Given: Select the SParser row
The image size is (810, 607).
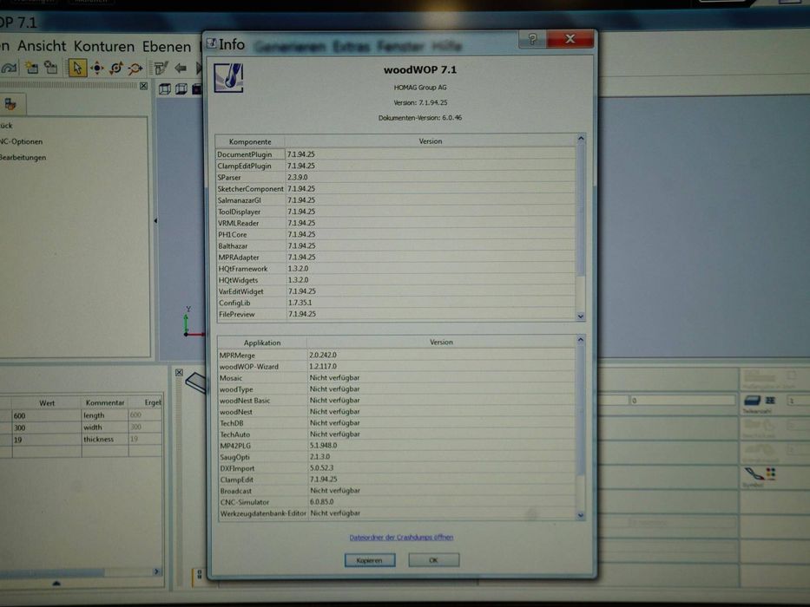Looking at the screenshot, I should (396, 177).
